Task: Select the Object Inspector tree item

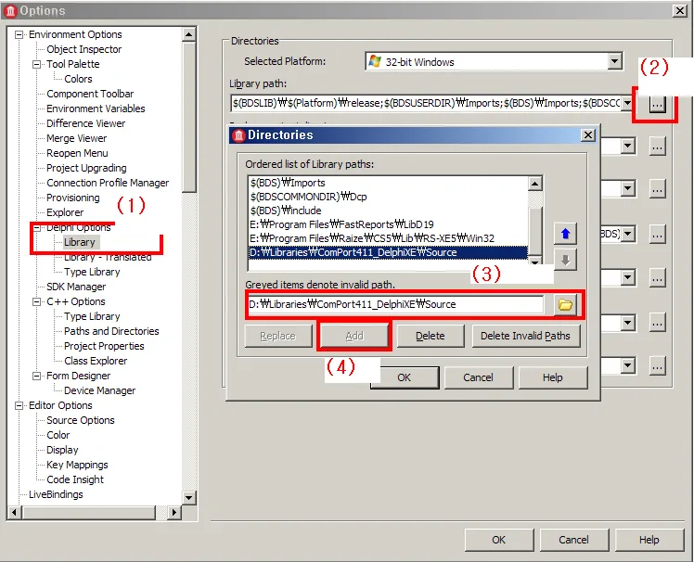Action: click(x=84, y=49)
